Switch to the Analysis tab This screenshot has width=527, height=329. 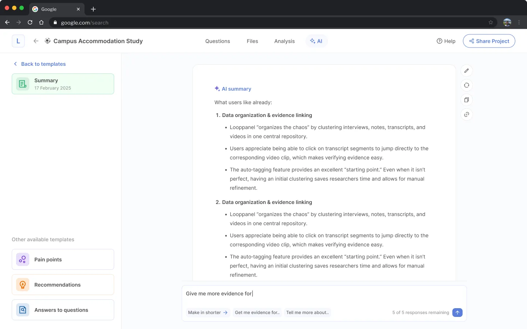click(284, 41)
